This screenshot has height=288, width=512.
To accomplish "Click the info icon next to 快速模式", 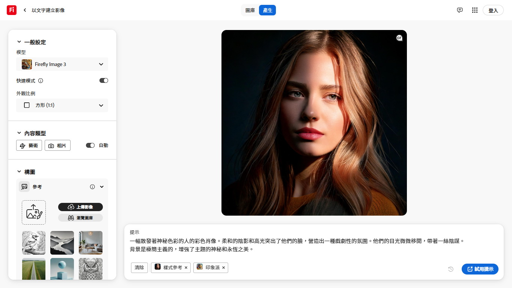I will click(x=41, y=81).
